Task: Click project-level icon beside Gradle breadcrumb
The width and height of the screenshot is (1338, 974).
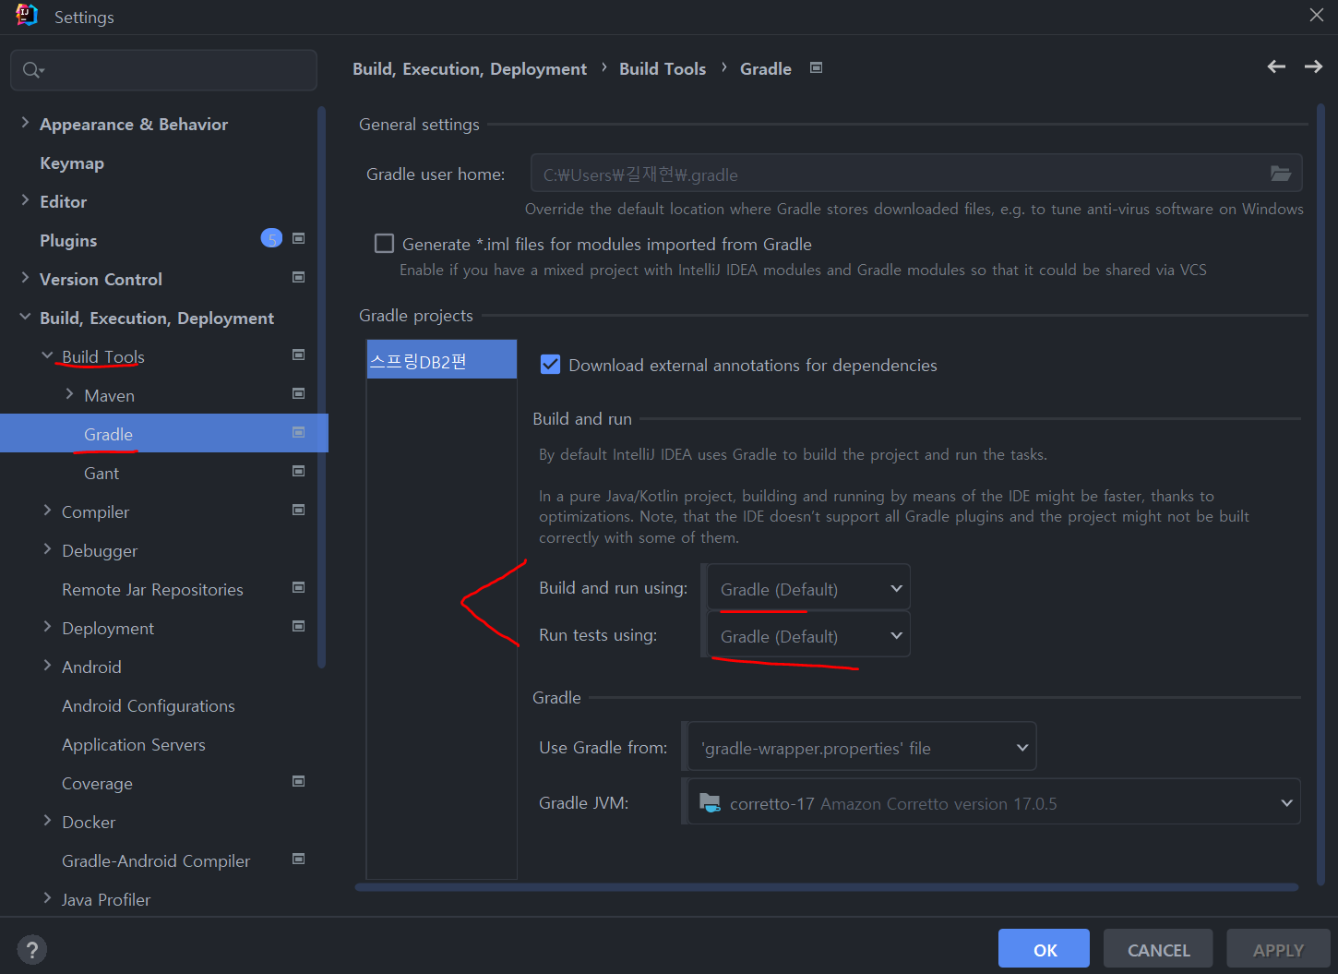Action: 816,67
